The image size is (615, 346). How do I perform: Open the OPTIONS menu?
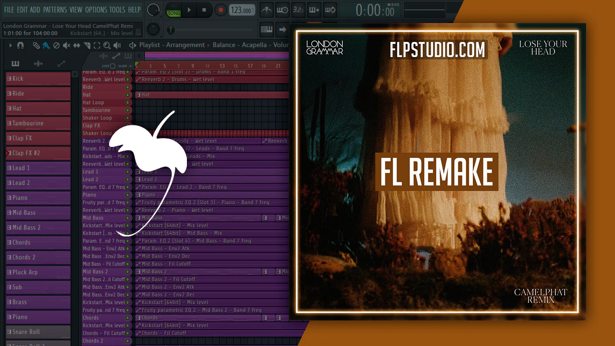coord(96,10)
